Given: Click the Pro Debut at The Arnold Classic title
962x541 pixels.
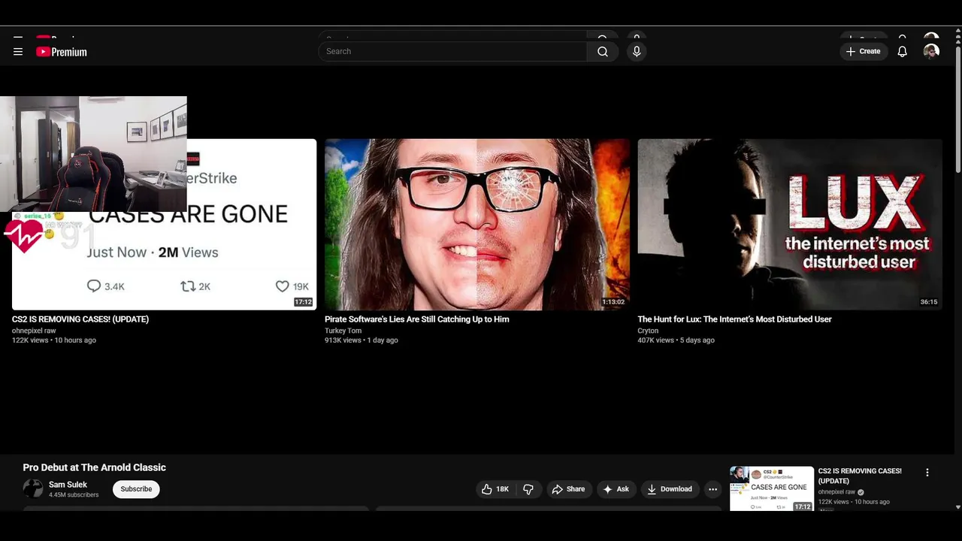Looking at the screenshot, I should [x=94, y=467].
